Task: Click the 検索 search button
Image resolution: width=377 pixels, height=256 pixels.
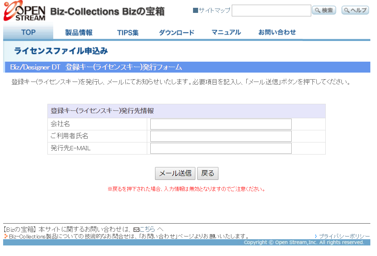Action: 324,10
